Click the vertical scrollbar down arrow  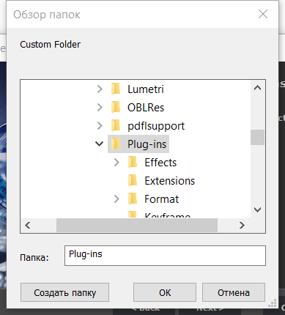(x=257, y=210)
